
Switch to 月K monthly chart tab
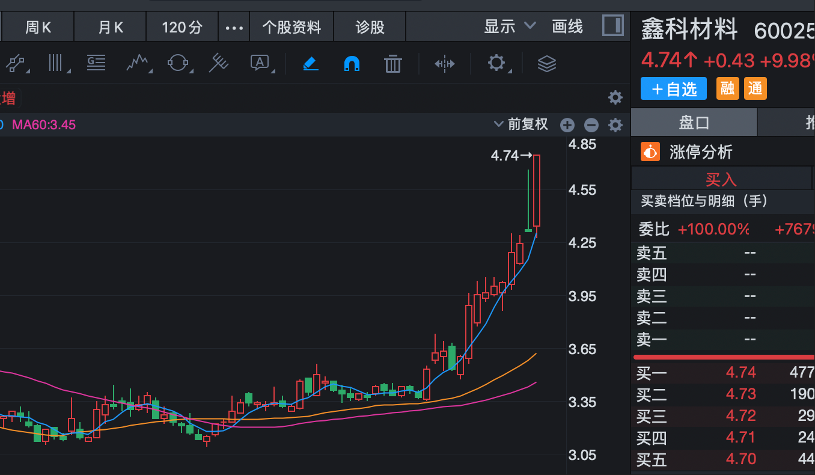tap(111, 27)
